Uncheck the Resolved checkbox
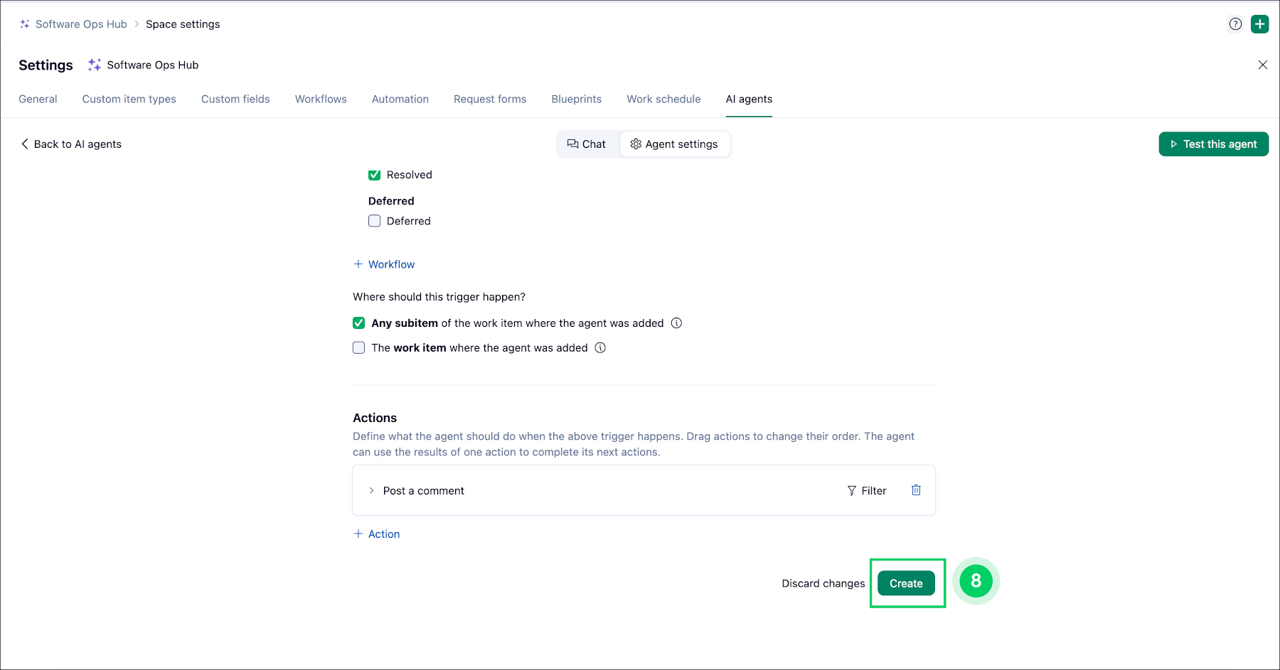The image size is (1280, 670). pyautogui.click(x=375, y=175)
